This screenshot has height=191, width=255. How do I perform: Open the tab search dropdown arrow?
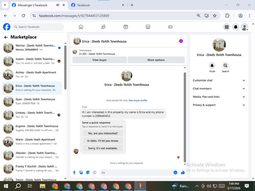tap(5, 5)
